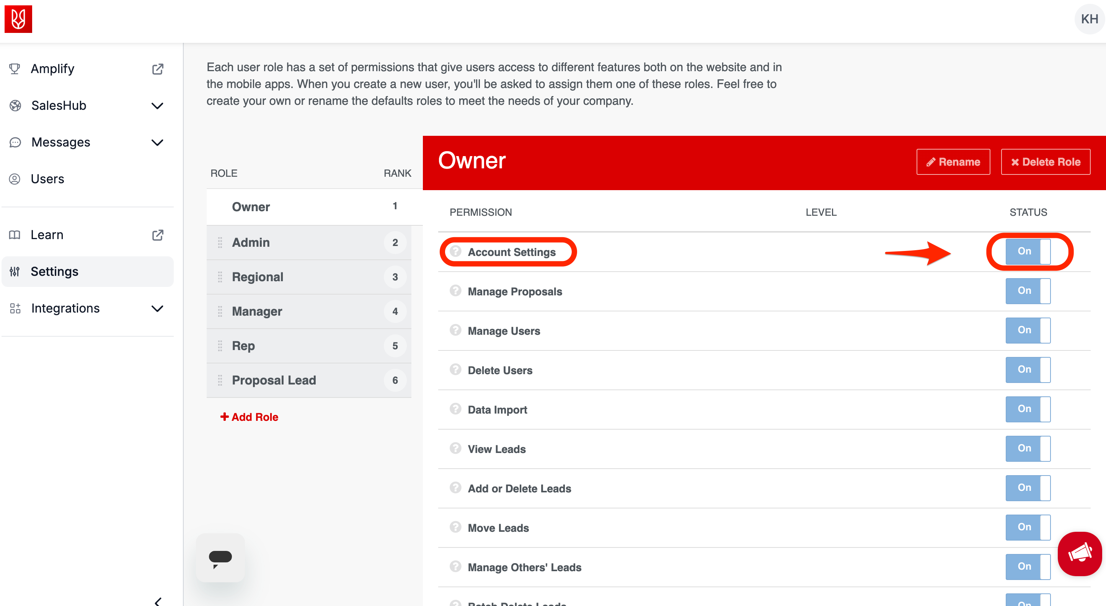Click the Rename button for the Owner role

(953, 162)
